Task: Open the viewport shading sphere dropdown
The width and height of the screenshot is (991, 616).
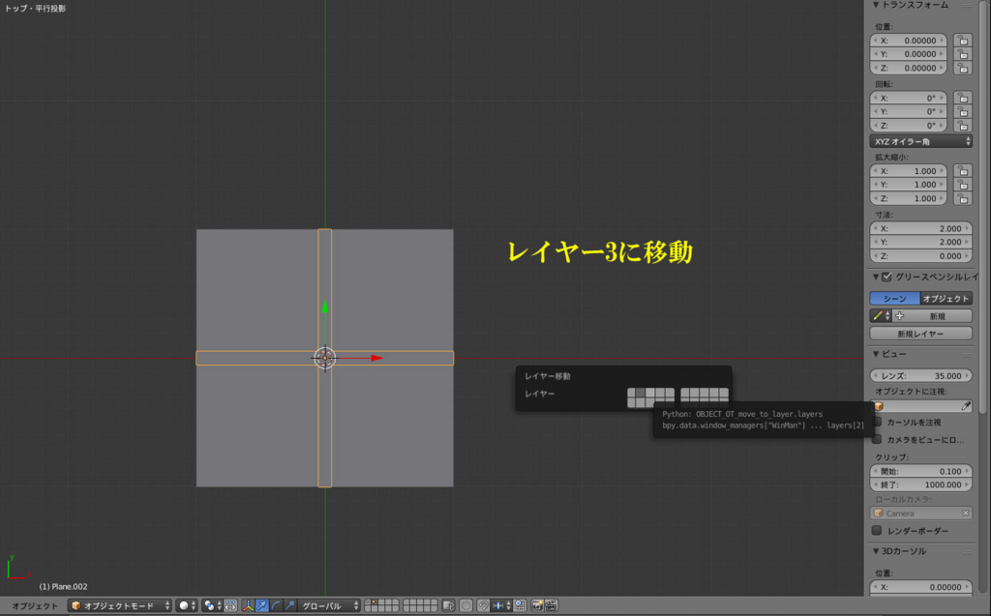Action: click(x=187, y=605)
